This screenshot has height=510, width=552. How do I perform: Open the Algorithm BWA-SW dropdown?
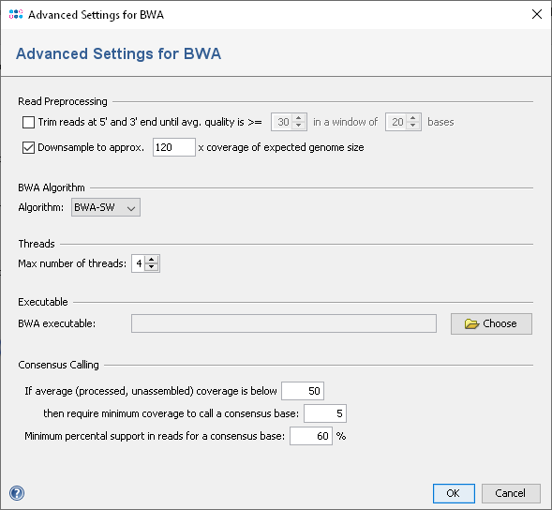(106, 207)
